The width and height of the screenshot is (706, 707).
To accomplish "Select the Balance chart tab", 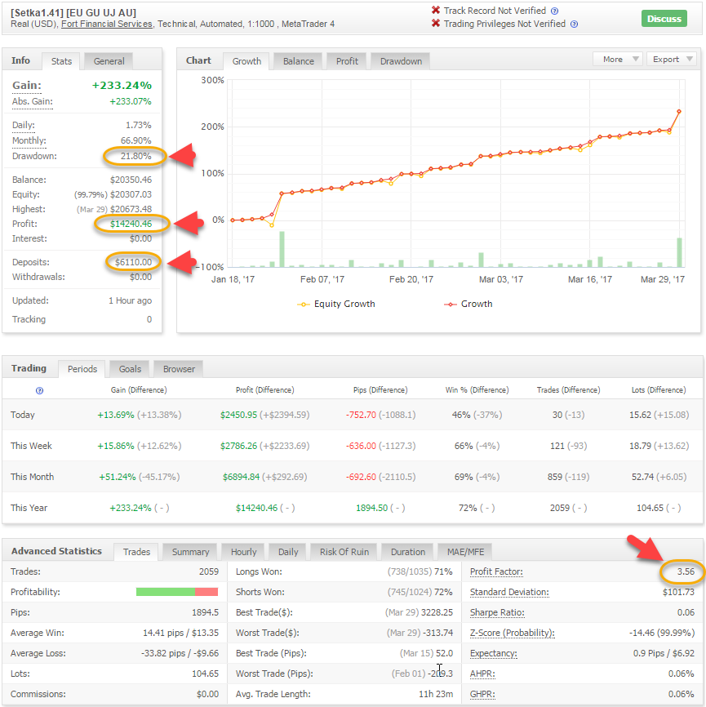I will click(299, 61).
